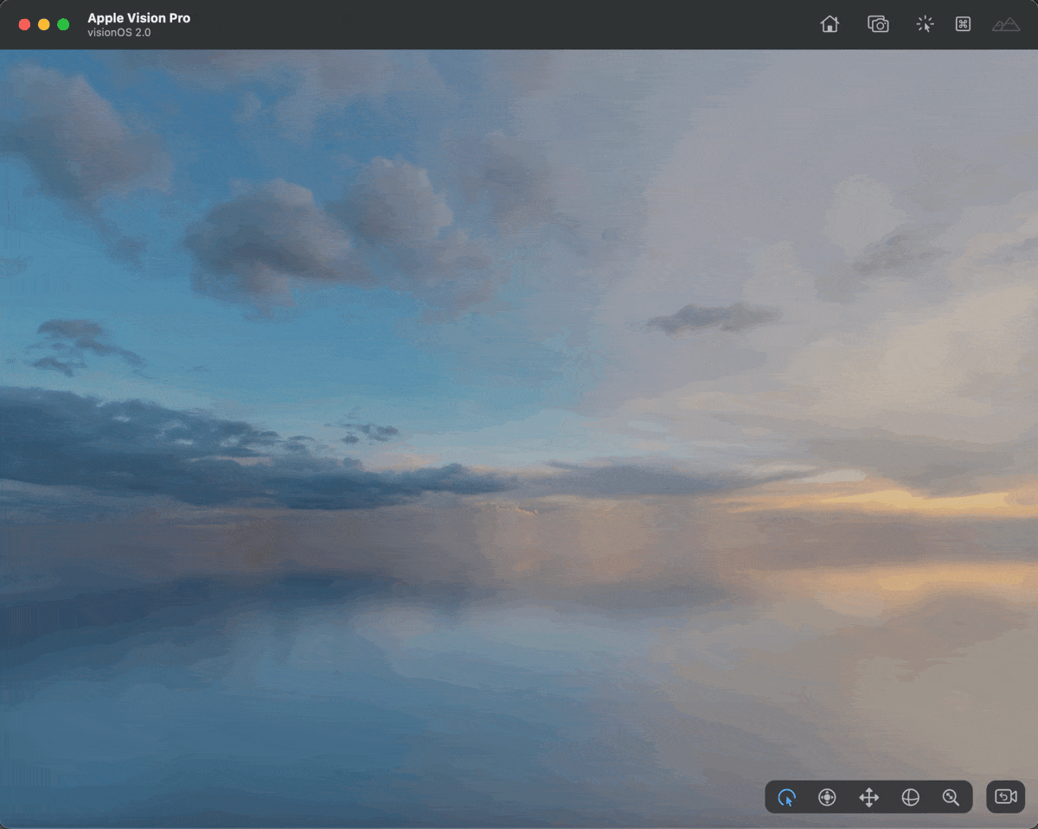Select the interact pointer tool
1038x829 pixels.
coord(786,797)
